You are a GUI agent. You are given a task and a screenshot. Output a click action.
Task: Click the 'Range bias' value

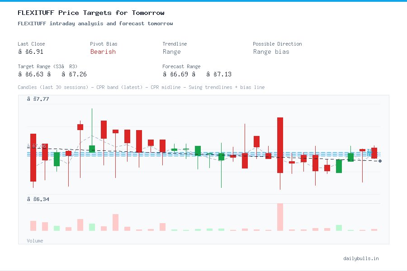(x=271, y=52)
